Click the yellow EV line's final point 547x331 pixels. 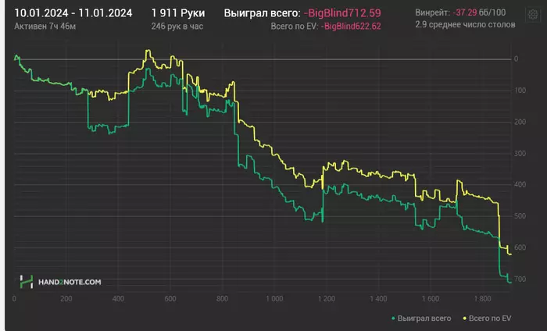point(511,254)
